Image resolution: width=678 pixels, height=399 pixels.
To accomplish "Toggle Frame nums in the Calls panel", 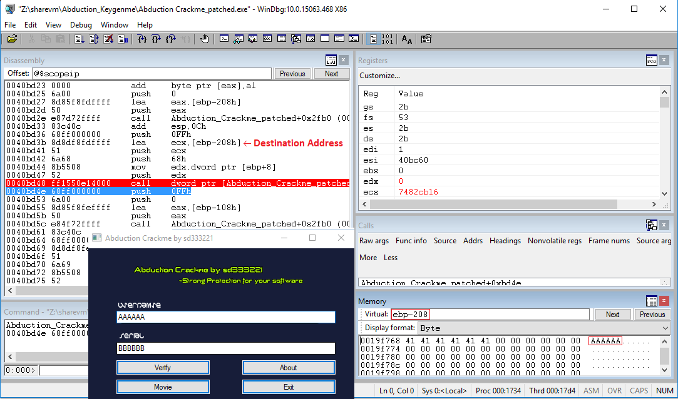I will click(x=609, y=241).
